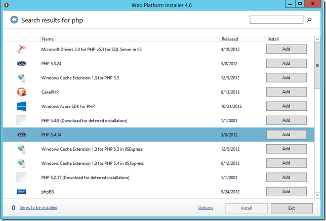Image resolution: width=326 pixels, height=221 pixels.
Task: Go back using the blue arrow icon
Action: 14,20
